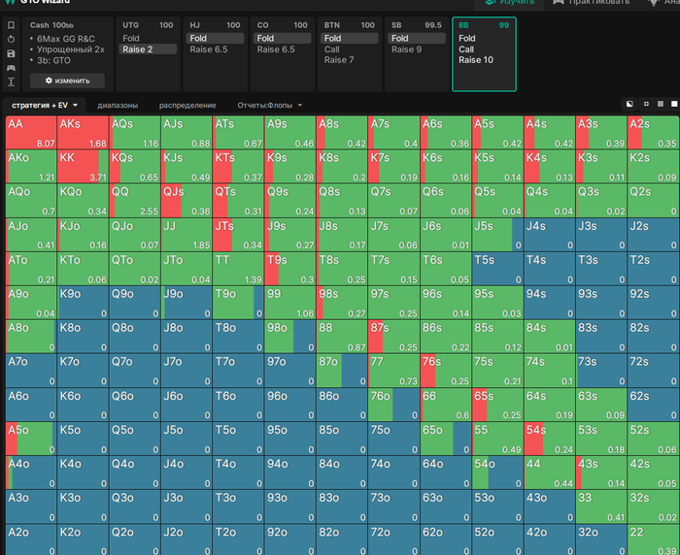
Task: Select the fourth matrix view mode icon
Action: click(674, 104)
